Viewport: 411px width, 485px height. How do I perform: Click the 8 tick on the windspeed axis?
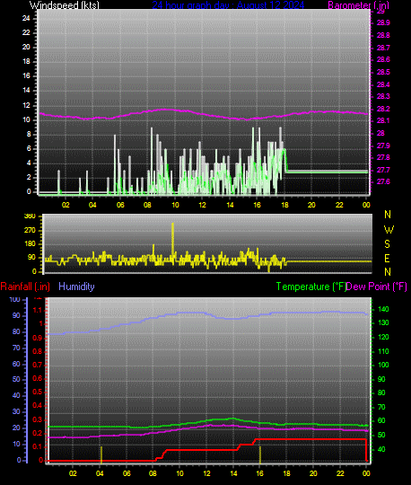click(x=29, y=134)
